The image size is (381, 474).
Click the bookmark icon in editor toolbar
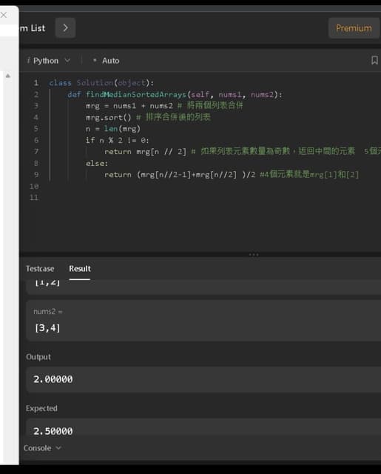[x=374, y=60]
